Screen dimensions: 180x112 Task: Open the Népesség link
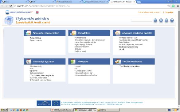tap(35, 38)
